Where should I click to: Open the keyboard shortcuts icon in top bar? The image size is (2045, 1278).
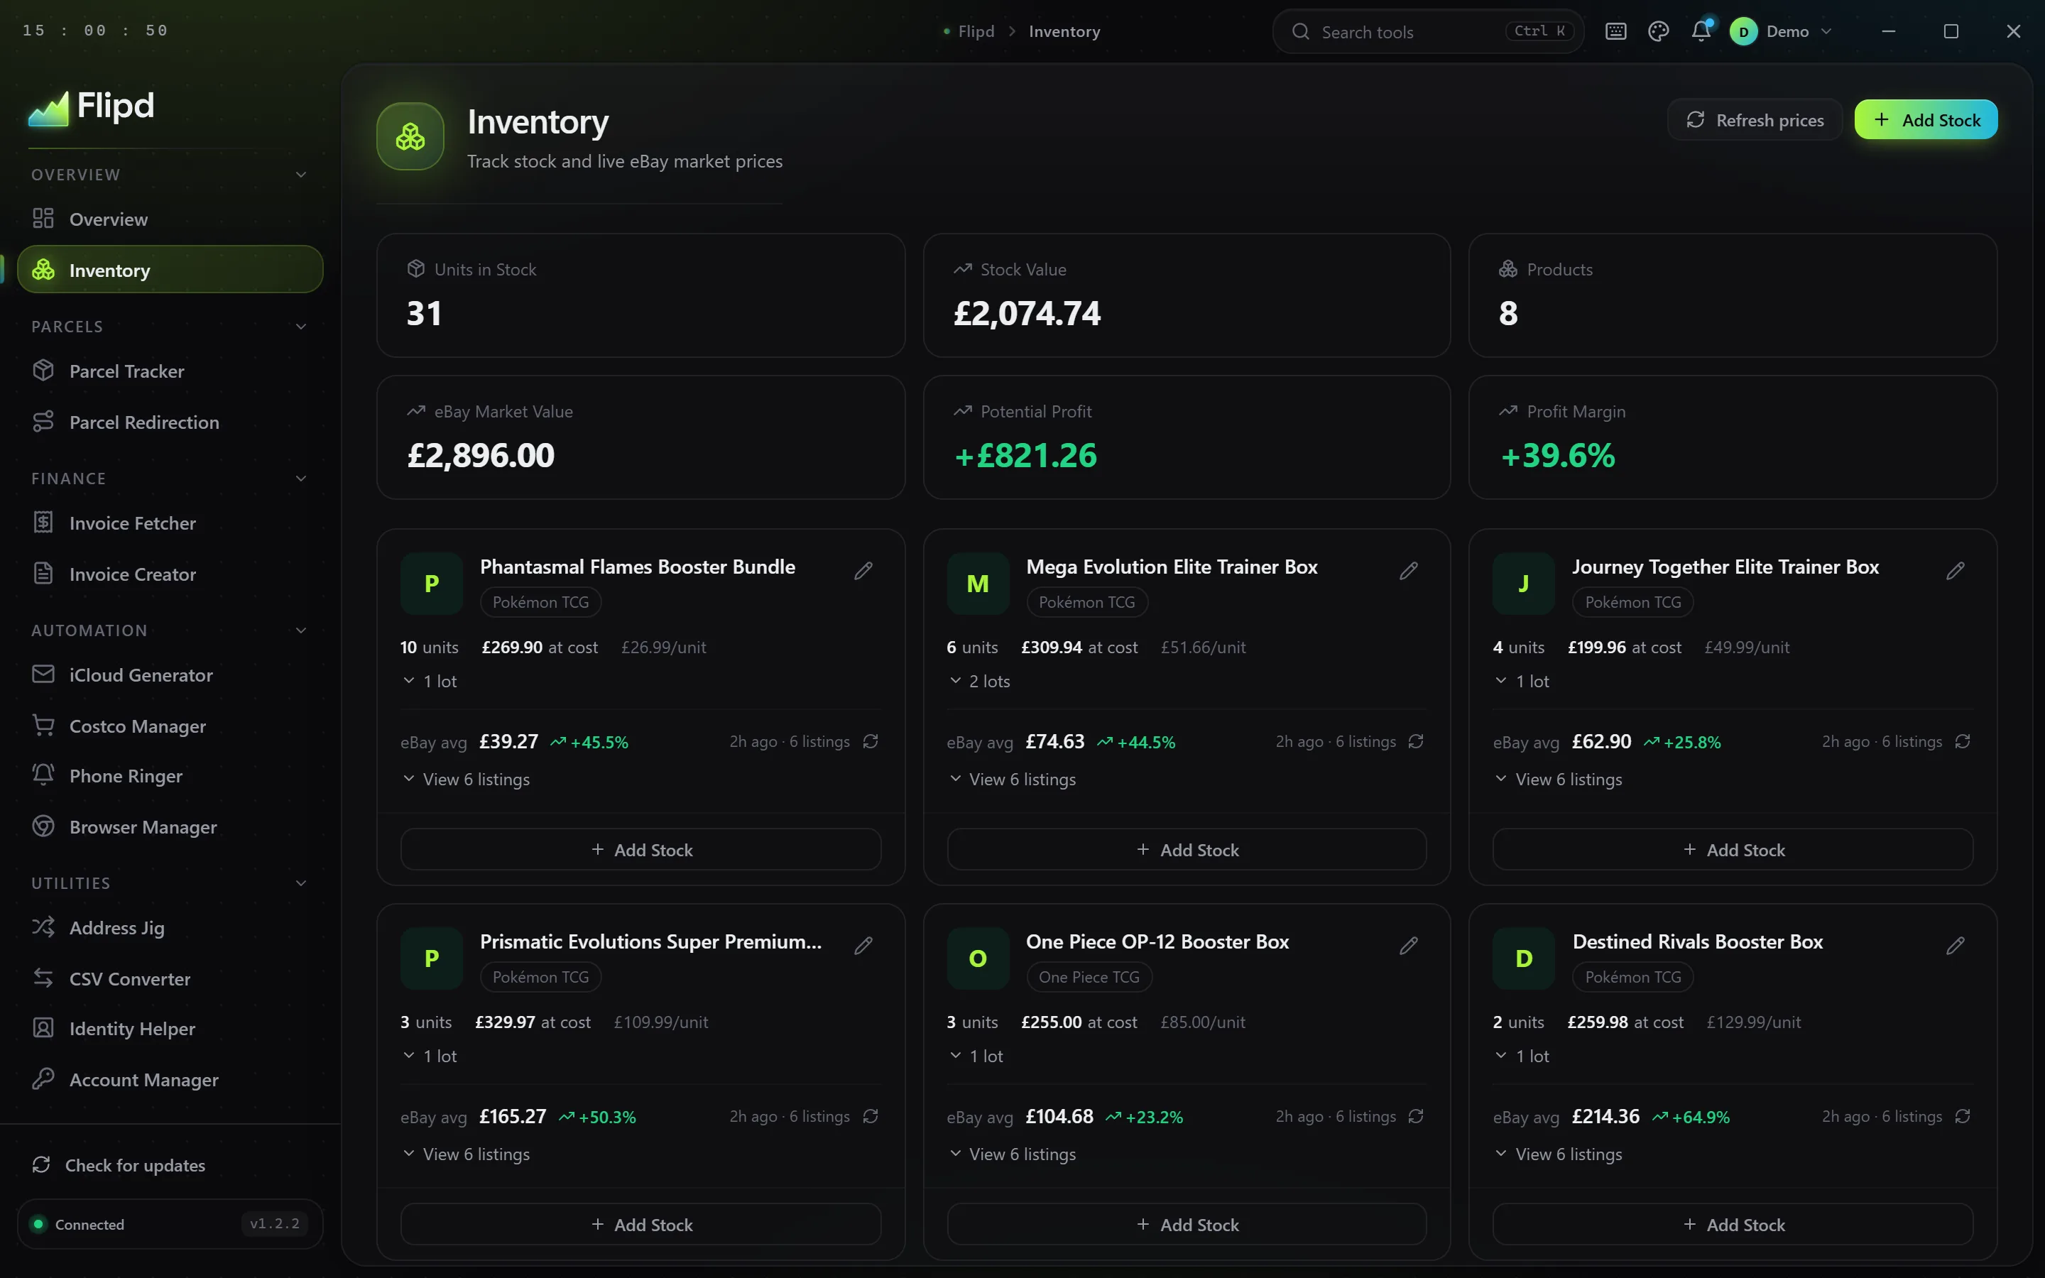tap(1615, 31)
